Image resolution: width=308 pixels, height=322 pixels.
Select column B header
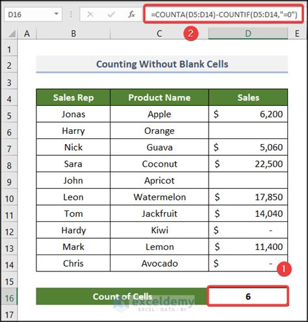pyautogui.click(x=73, y=34)
